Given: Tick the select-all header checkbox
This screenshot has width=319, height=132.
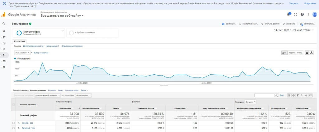Looking at the screenshot, I should tap(13, 104).
